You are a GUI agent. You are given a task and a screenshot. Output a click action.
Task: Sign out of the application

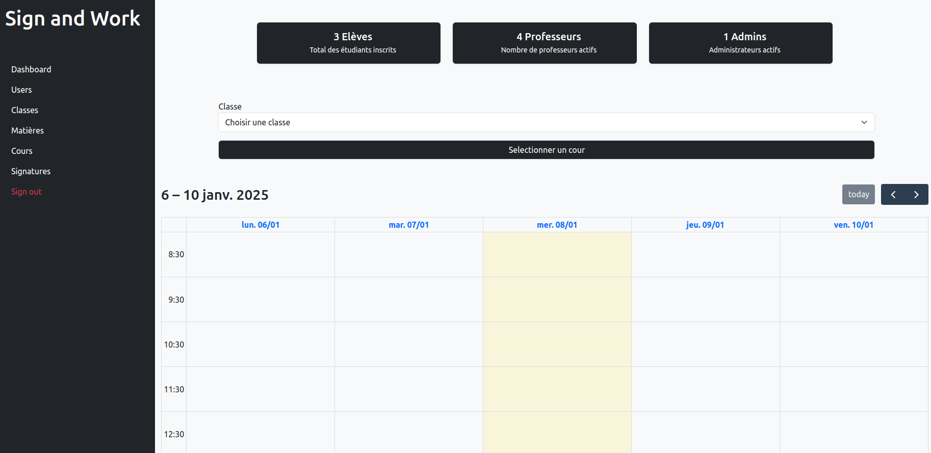[27, 192]
